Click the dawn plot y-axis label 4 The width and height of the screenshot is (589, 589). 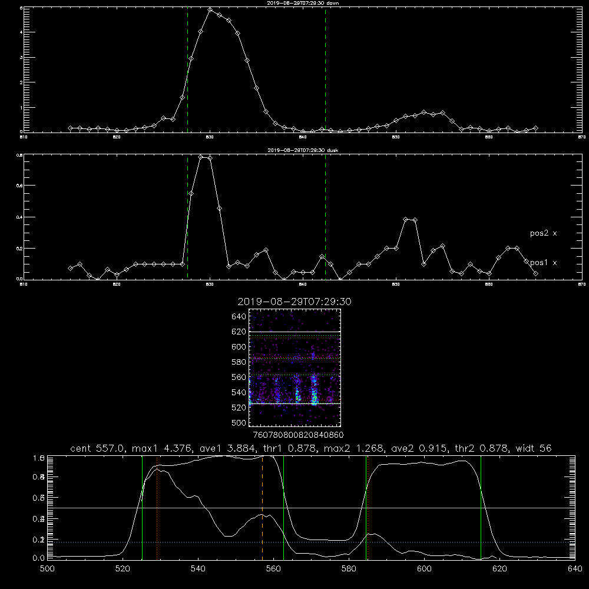coord(21,32)
